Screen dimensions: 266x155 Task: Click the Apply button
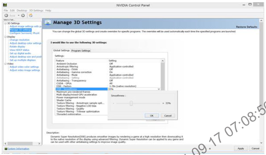click(x=241, y=148)
